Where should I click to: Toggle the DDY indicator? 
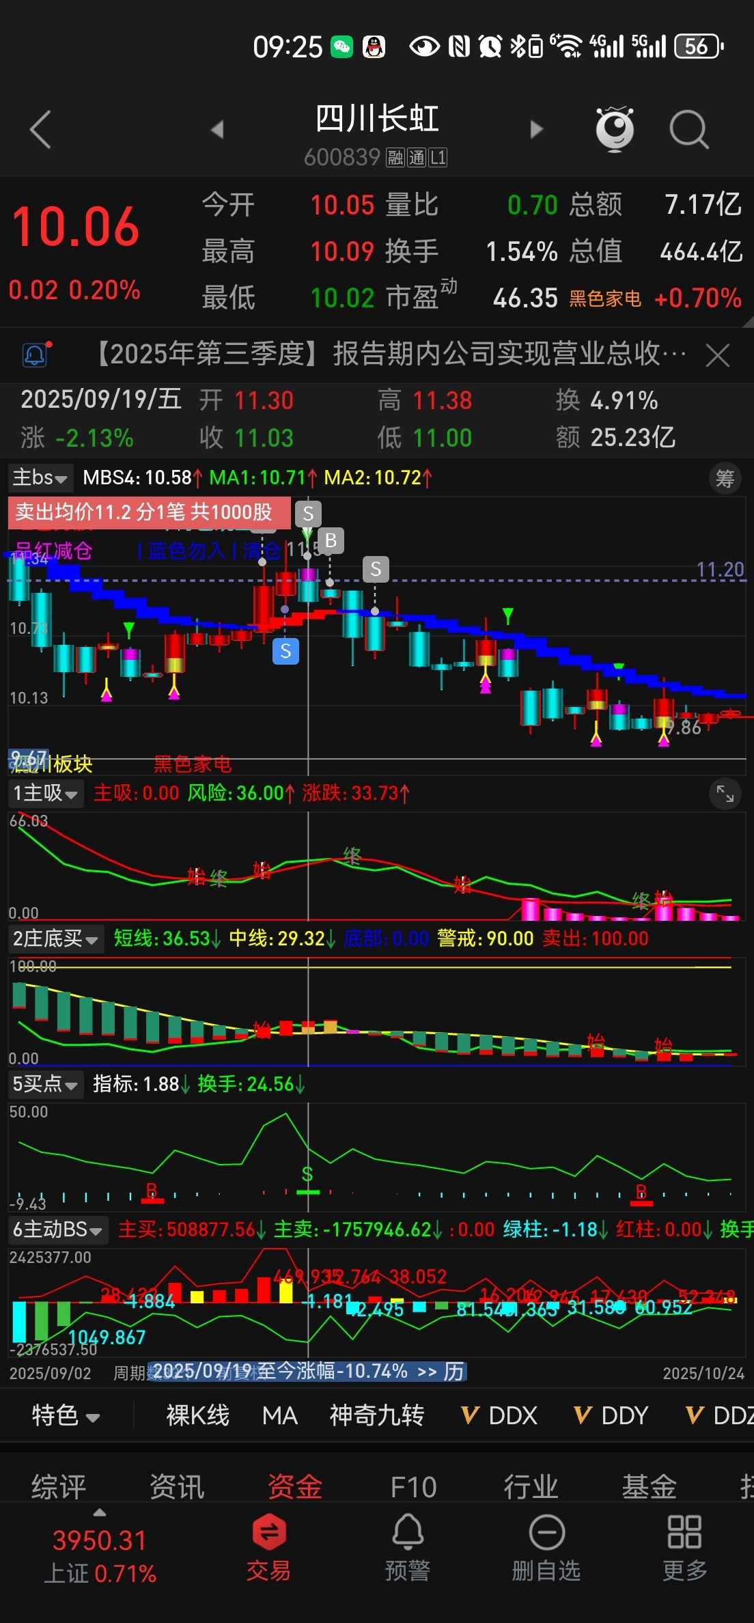pos(611,1415)
